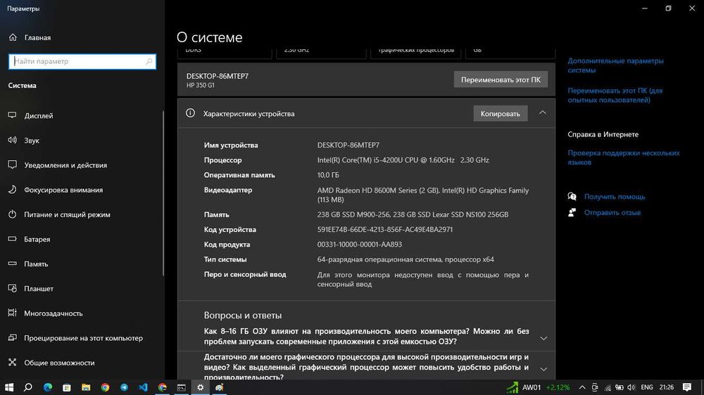Open Фокусировка внимания settings
Screen dimensions: 704x395
pyautogui.click(x=63, y=190)
